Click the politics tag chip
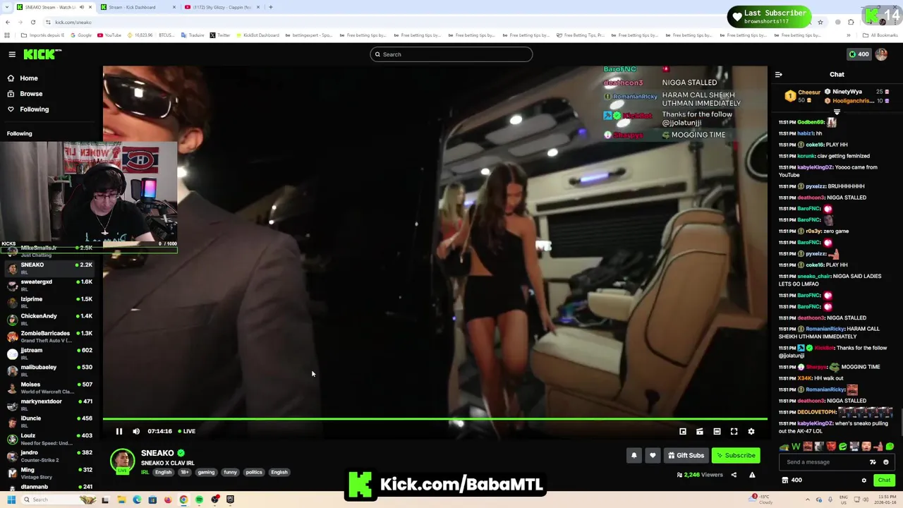The height and width of the screenshot is (508, 903). 254,472
